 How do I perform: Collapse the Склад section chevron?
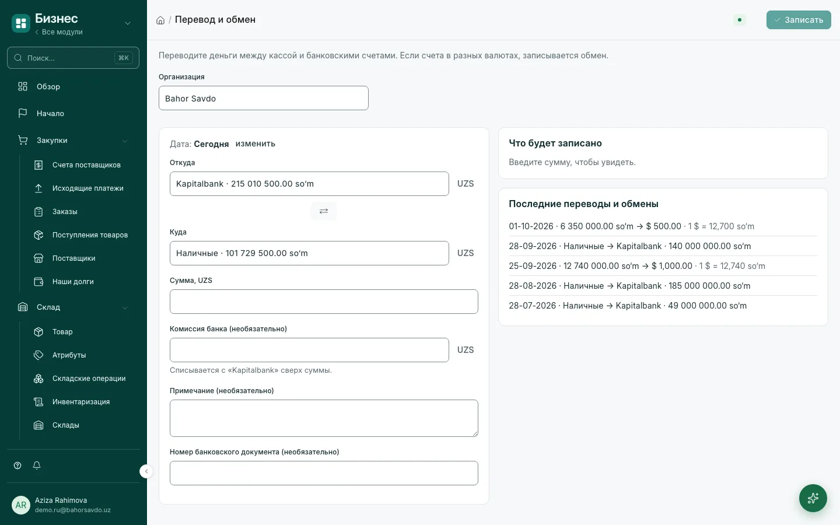click(x=125, y=307)
